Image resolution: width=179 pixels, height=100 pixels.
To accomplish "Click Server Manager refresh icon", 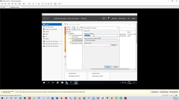I will point(104,18).
